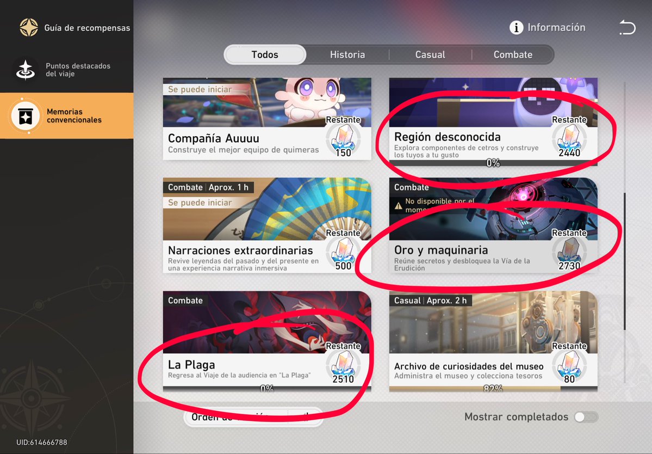Click La Plaga 0% progress bar

267,389
